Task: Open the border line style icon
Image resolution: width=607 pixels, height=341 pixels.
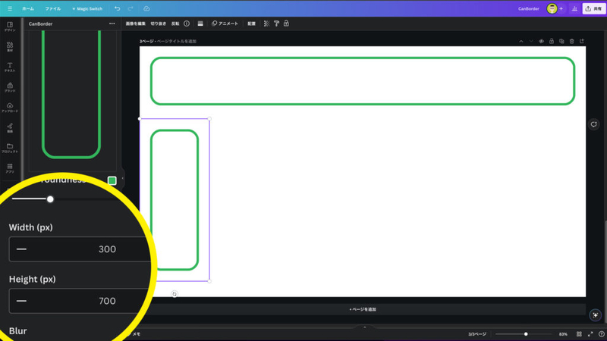Action: (200, 23)
